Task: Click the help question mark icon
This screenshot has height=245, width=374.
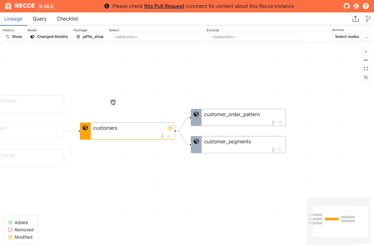Action: [x=366, y=6]
